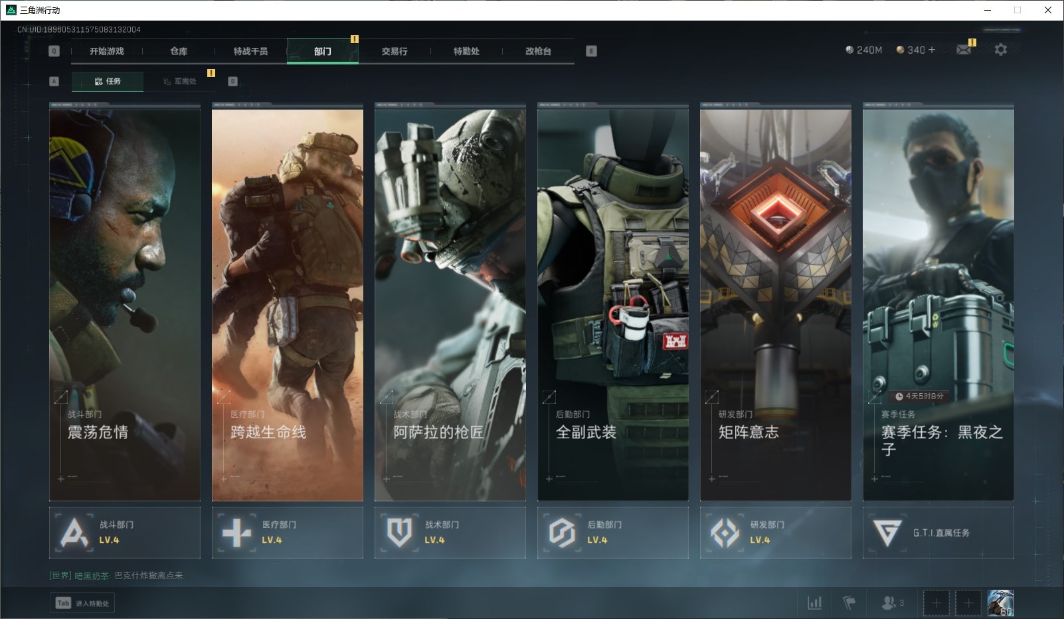Click the R&D department diamond icon

click(725, 533)
